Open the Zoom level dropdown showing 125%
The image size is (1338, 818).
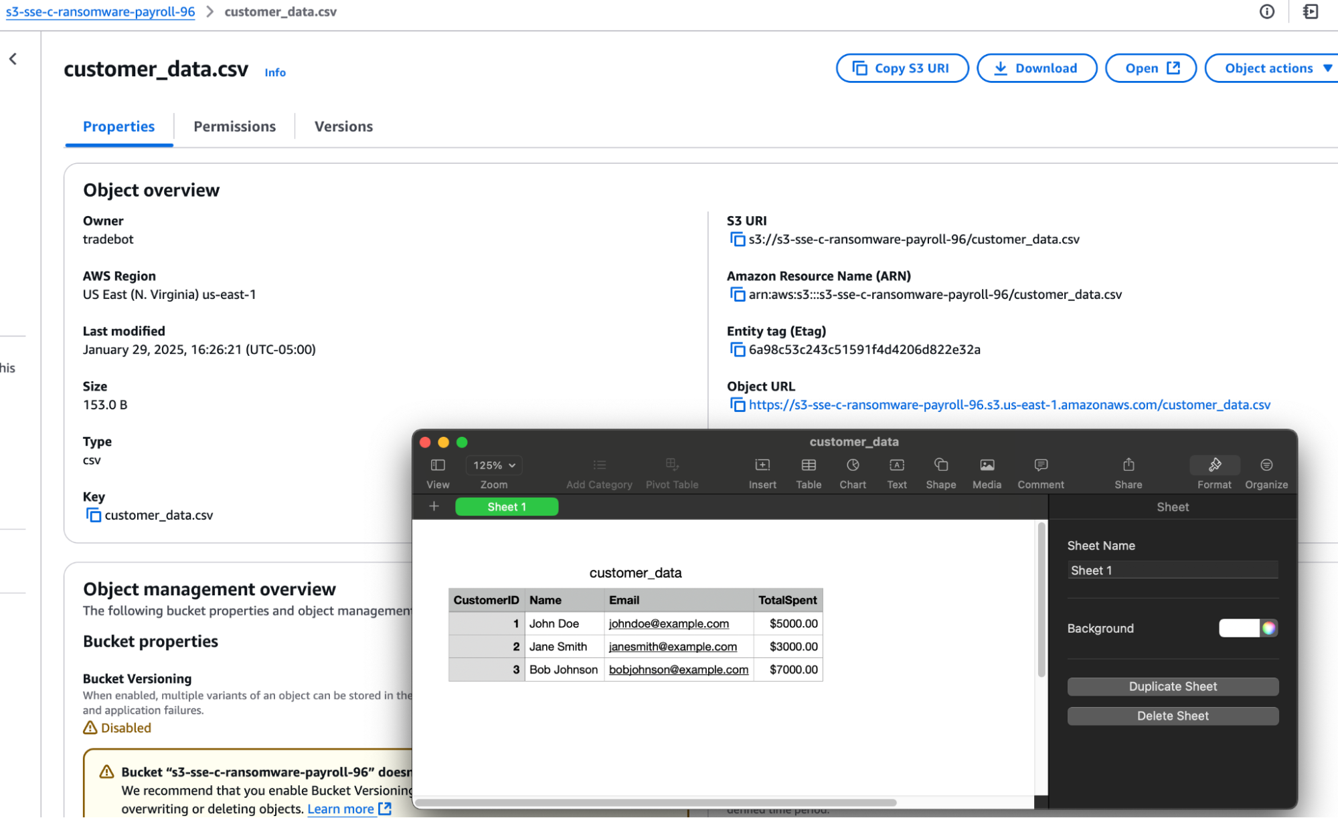point(493,465)
